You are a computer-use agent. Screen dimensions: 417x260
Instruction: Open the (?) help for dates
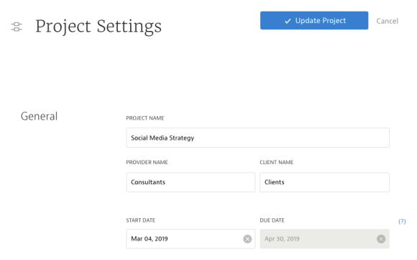[x=402, y=221]
